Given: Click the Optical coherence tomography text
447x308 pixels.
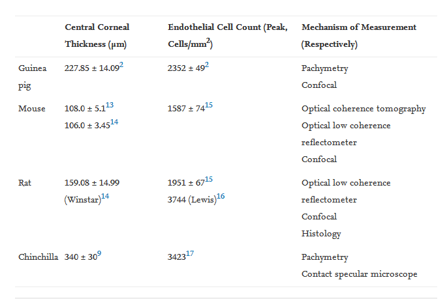Looking at the screenshot, I should pyautogui.click(x=363, y=109).
